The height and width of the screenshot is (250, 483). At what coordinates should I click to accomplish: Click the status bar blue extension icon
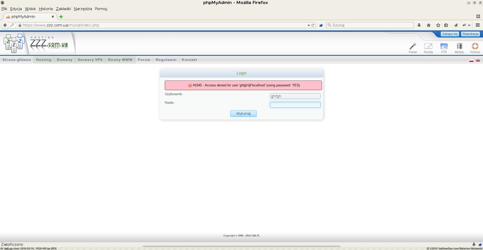point(480,244)
